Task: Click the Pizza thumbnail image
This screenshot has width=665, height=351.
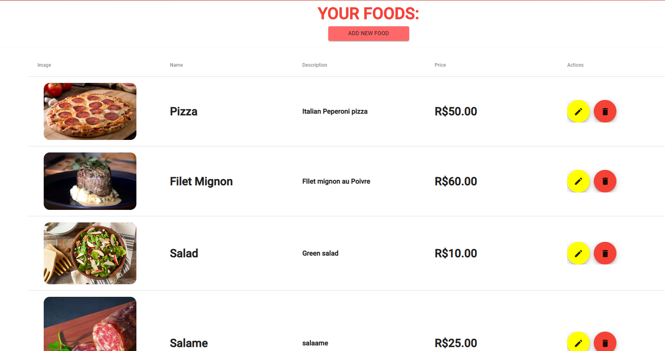Action: tap(90, 111)
